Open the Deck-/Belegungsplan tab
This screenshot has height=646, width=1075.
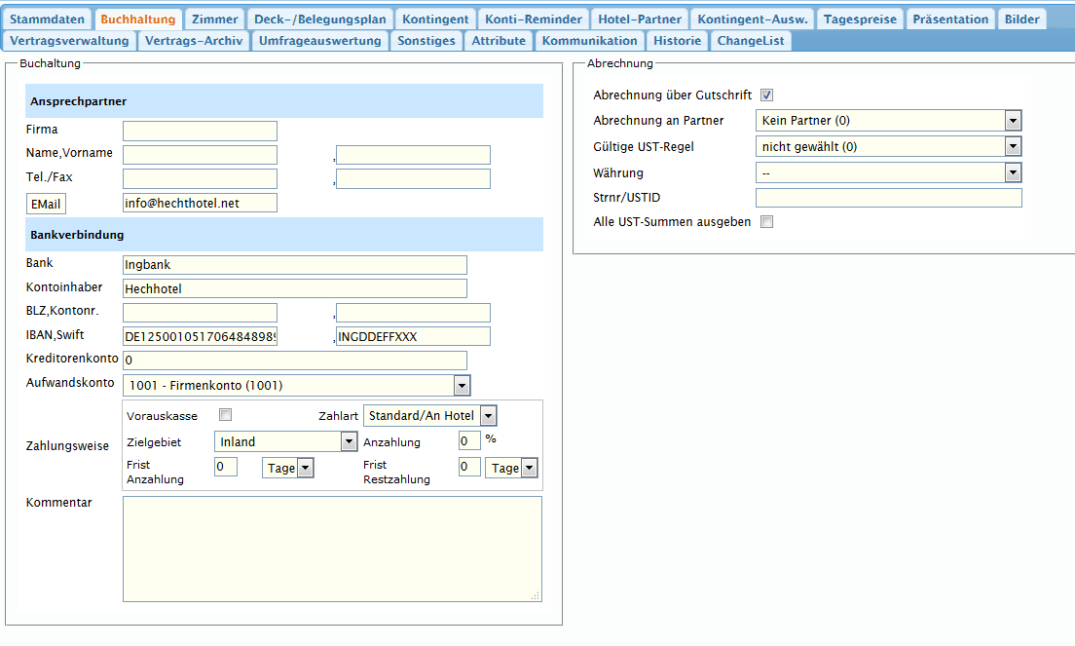click(x=320, y=19)
